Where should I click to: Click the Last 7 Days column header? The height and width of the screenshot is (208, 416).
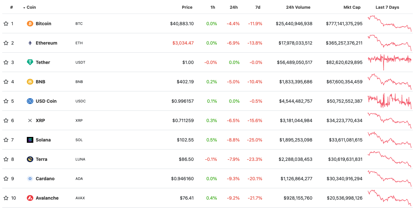(x=387, y=7)
